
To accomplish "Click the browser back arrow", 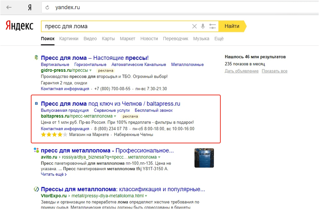I will tap(9, 7).
